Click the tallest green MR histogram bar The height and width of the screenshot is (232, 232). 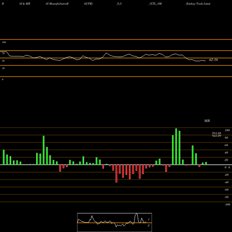pos(176,147)
